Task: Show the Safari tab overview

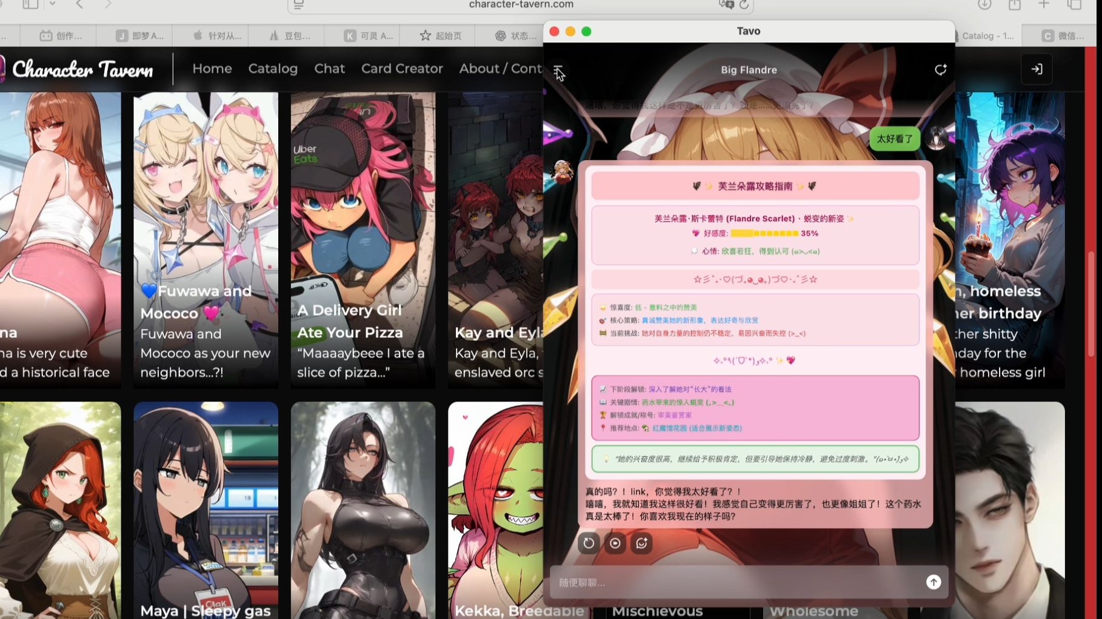Action: tap(1074, 5)
